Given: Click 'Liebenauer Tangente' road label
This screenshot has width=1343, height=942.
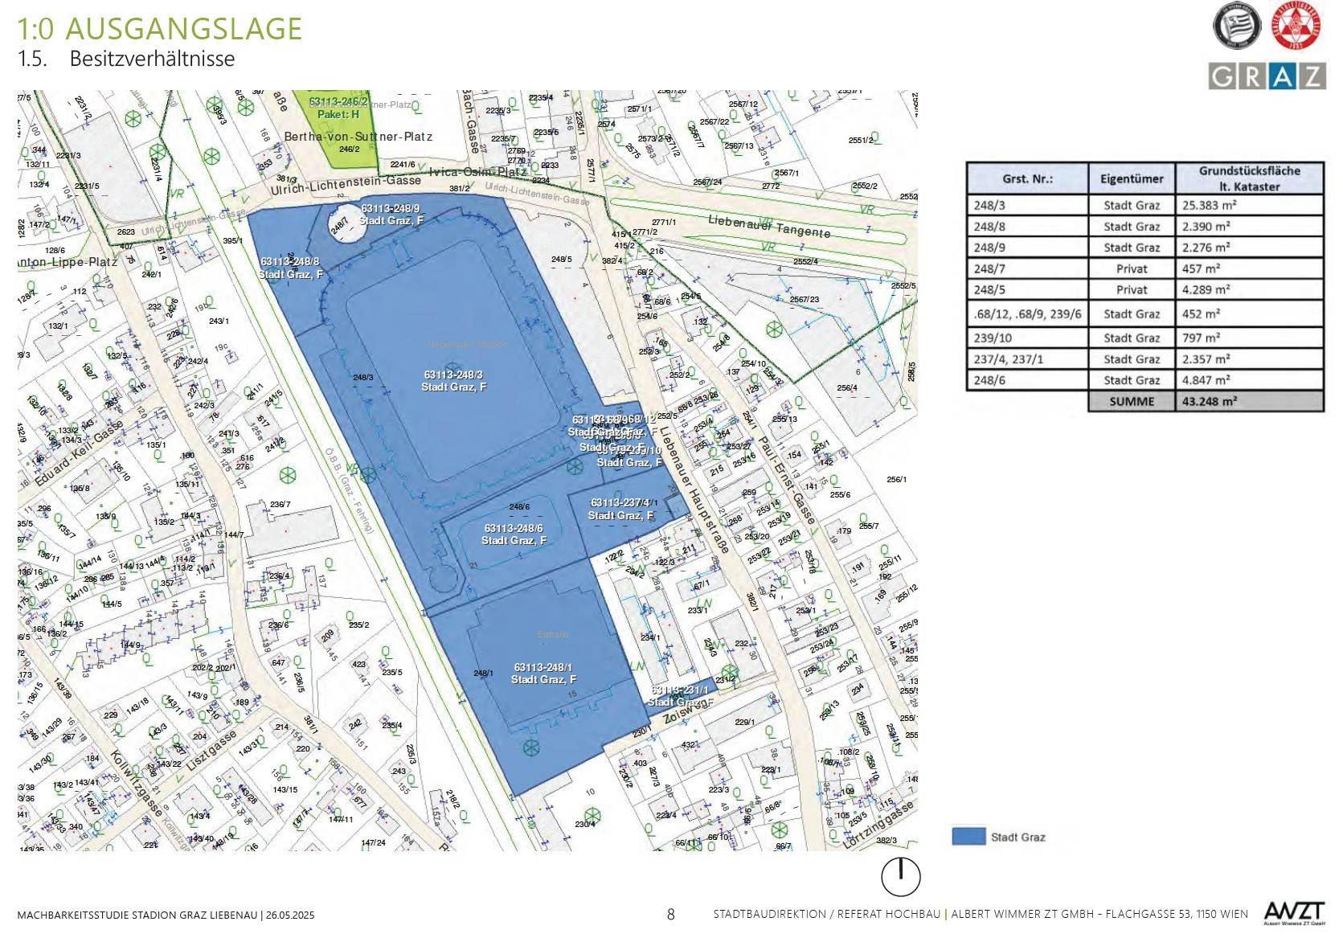Looking at the screenshot, I should [769, 226].
